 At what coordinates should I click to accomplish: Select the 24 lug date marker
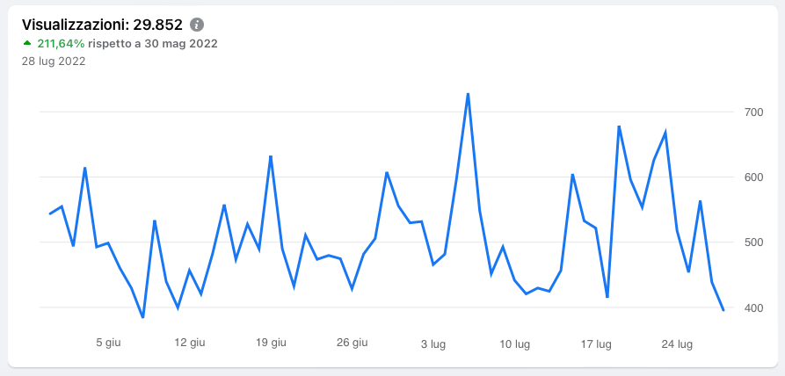678,343
